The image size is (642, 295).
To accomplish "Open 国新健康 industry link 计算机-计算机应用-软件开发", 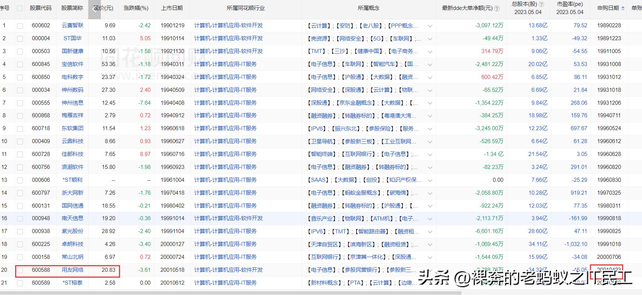I will [x=229, y=51].
